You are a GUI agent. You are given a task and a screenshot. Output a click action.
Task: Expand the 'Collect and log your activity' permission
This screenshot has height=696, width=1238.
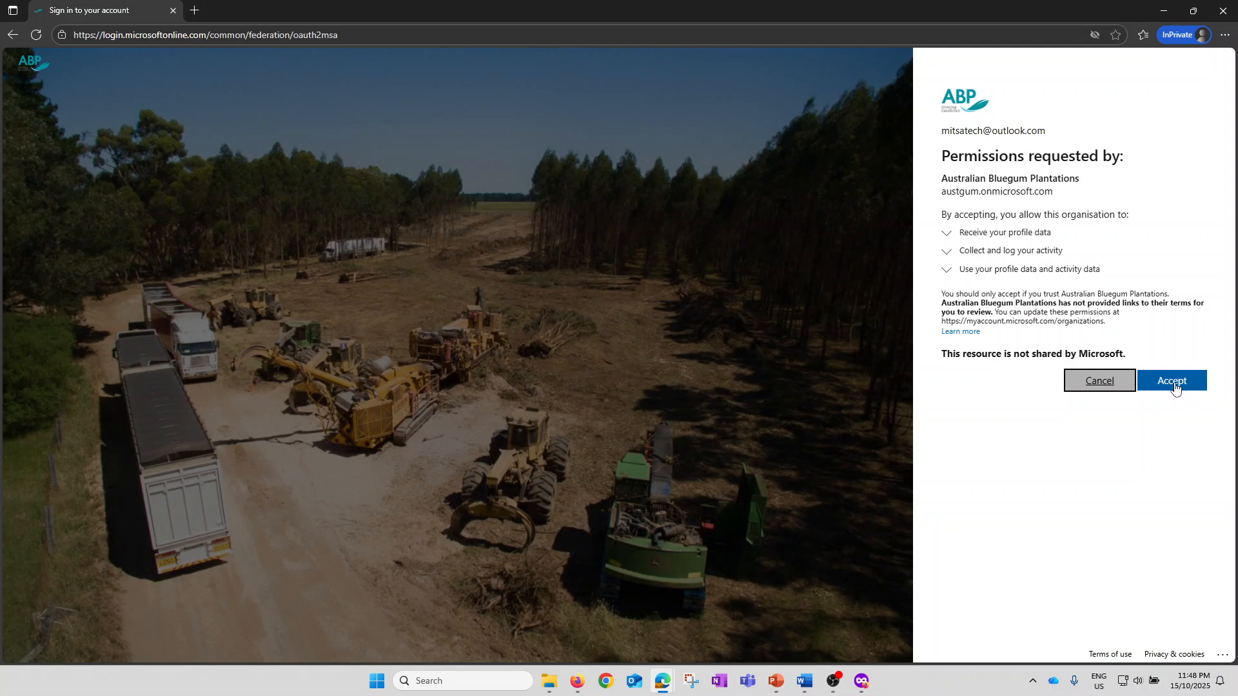(x=946, y=251)
